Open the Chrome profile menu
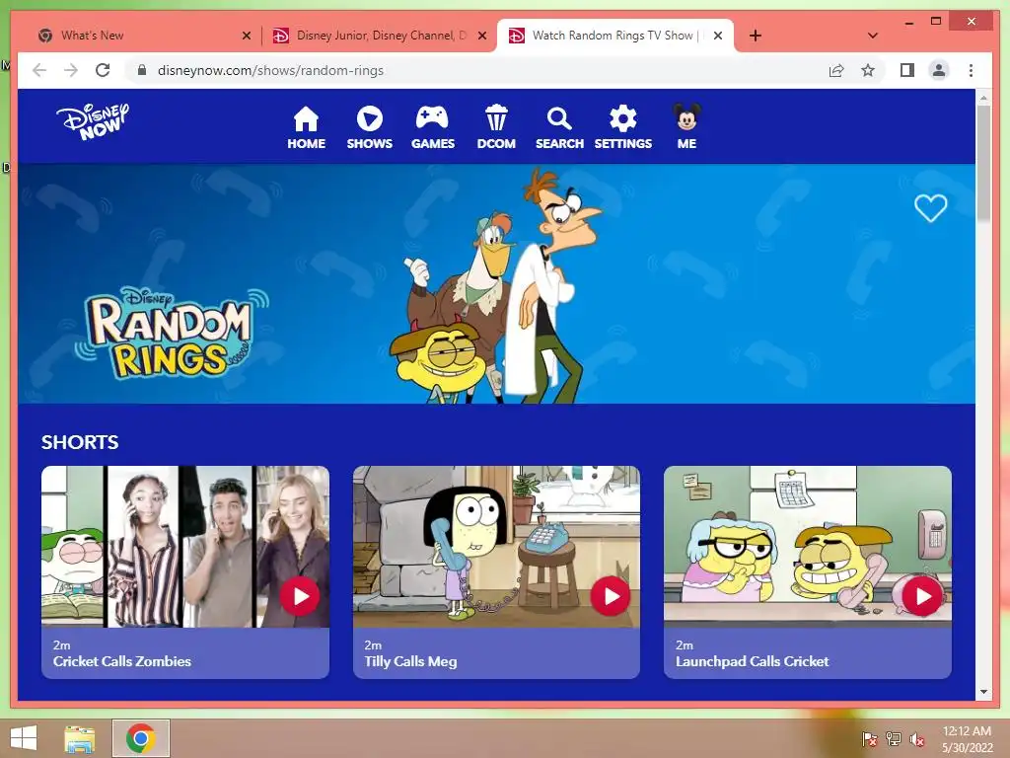 939,70
